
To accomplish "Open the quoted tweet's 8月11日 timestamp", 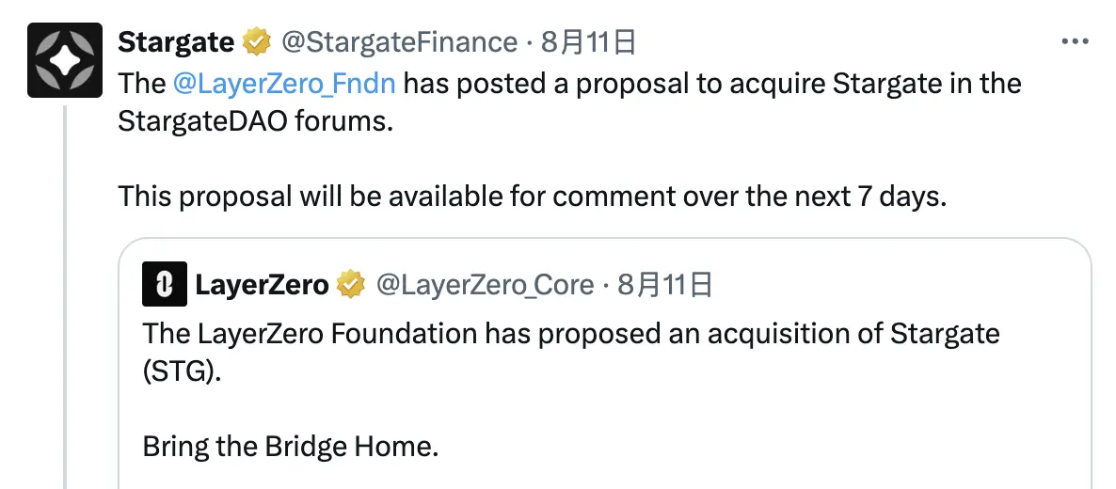I will tap(665, 284).
